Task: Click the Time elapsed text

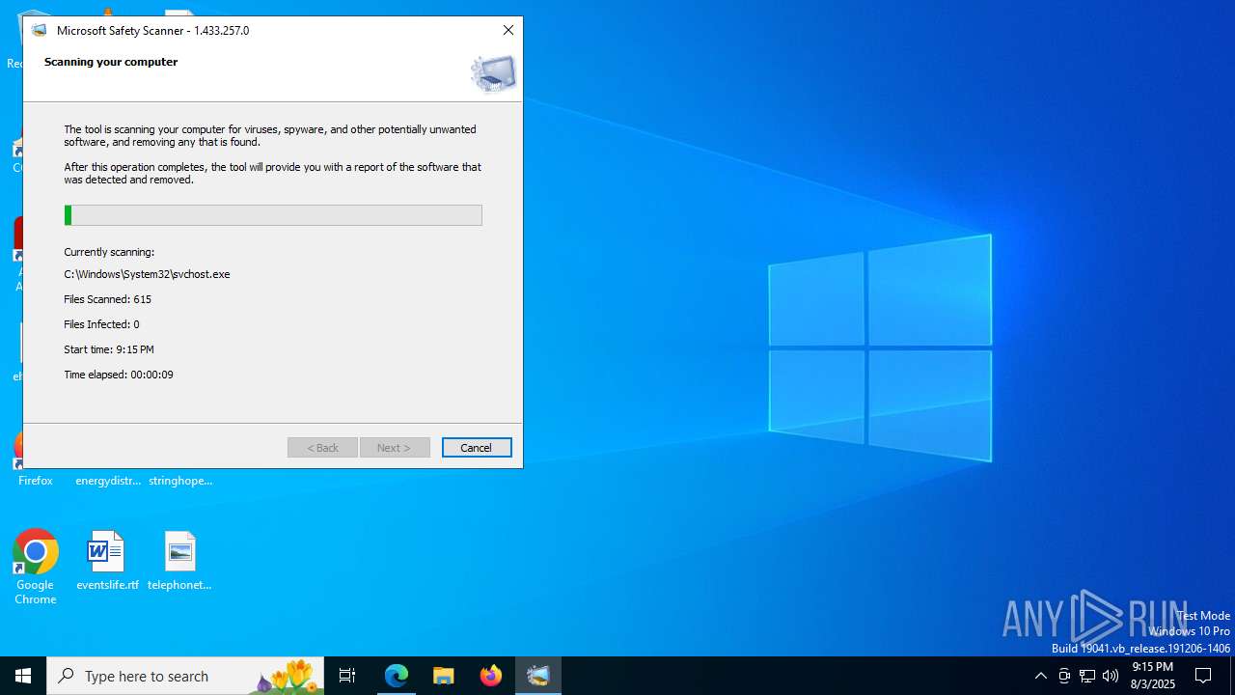Action: (x=119, y=375)
